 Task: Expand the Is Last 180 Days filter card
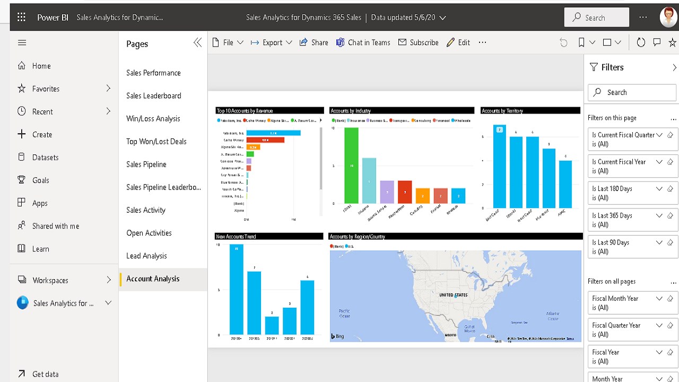tap(659, 189)
